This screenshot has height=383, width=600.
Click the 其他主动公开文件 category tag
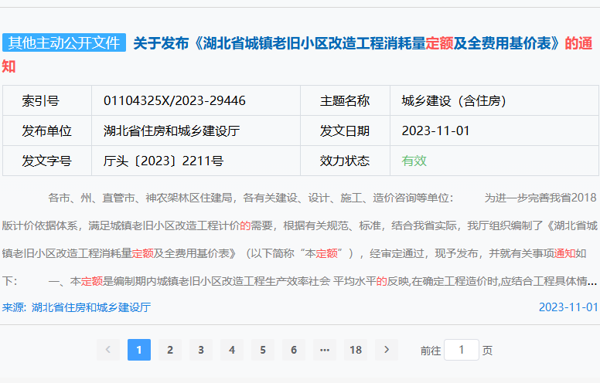coord(64,43)
